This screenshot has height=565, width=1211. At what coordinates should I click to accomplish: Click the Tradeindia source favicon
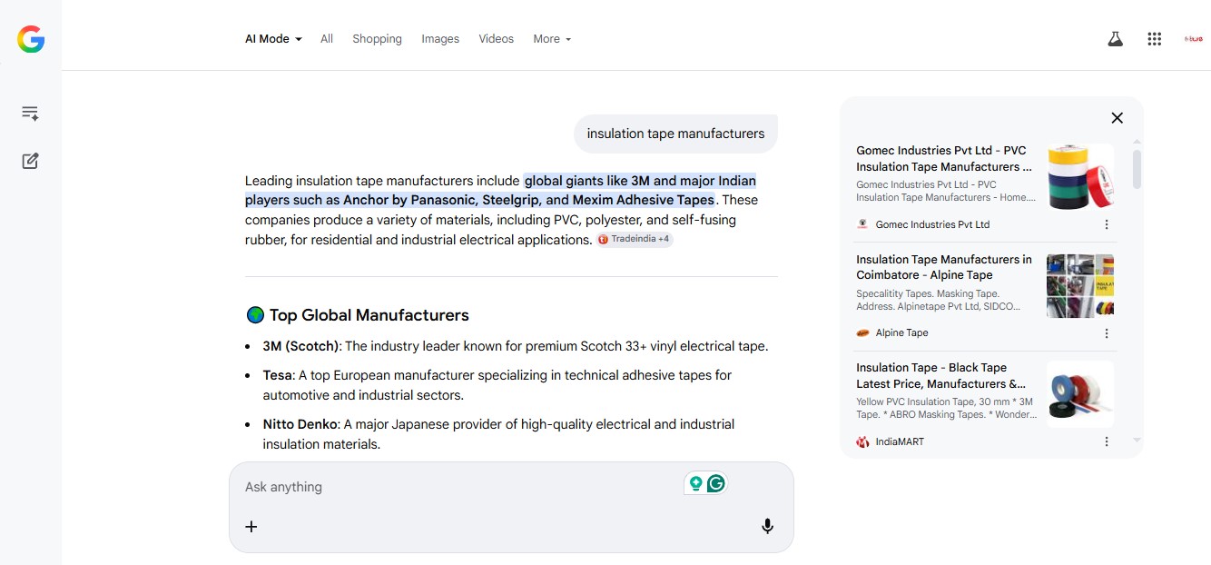(x=603, y=240)
